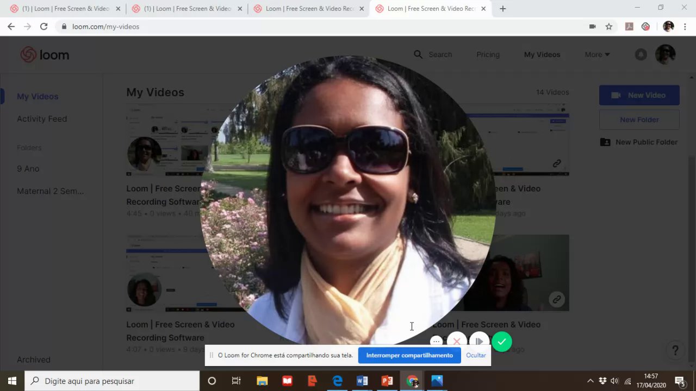Image resolution: width=696 pixels, height=391 pixels.
Task: Open the Windows Start menu
Action: pyautogui.click(x=13, y=381)
